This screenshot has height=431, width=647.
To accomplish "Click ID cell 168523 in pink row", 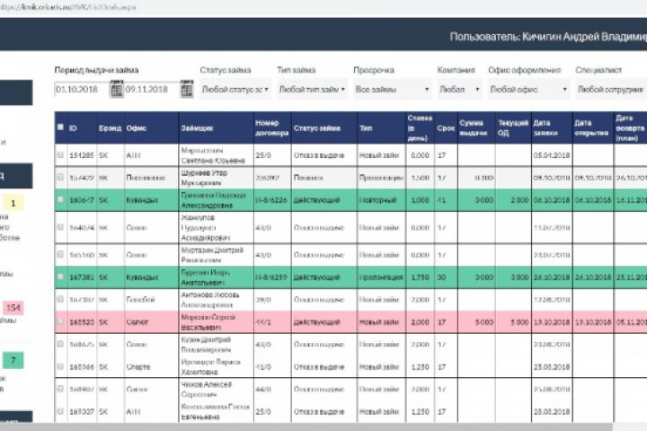I will 81,322.
